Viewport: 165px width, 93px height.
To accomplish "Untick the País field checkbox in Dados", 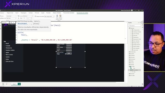I will 131,68.
